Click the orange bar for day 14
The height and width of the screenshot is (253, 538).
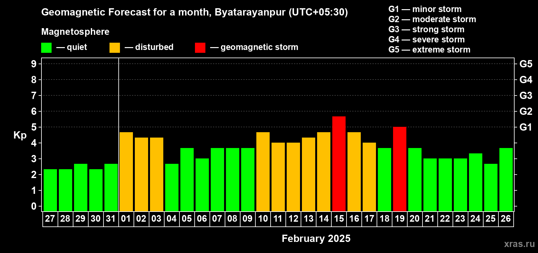(324, 172)
